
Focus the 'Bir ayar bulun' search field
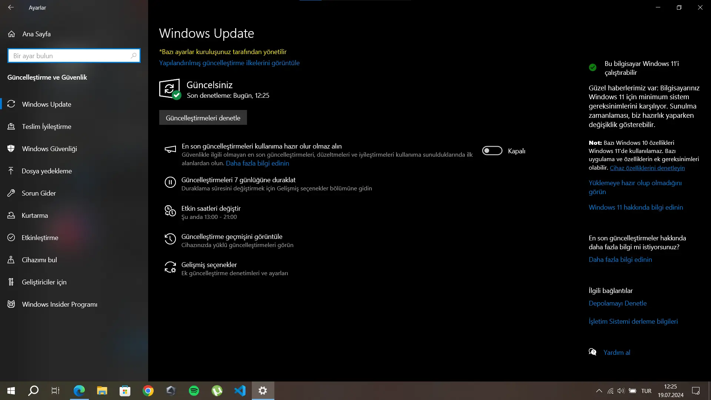[x=74, y=56]
